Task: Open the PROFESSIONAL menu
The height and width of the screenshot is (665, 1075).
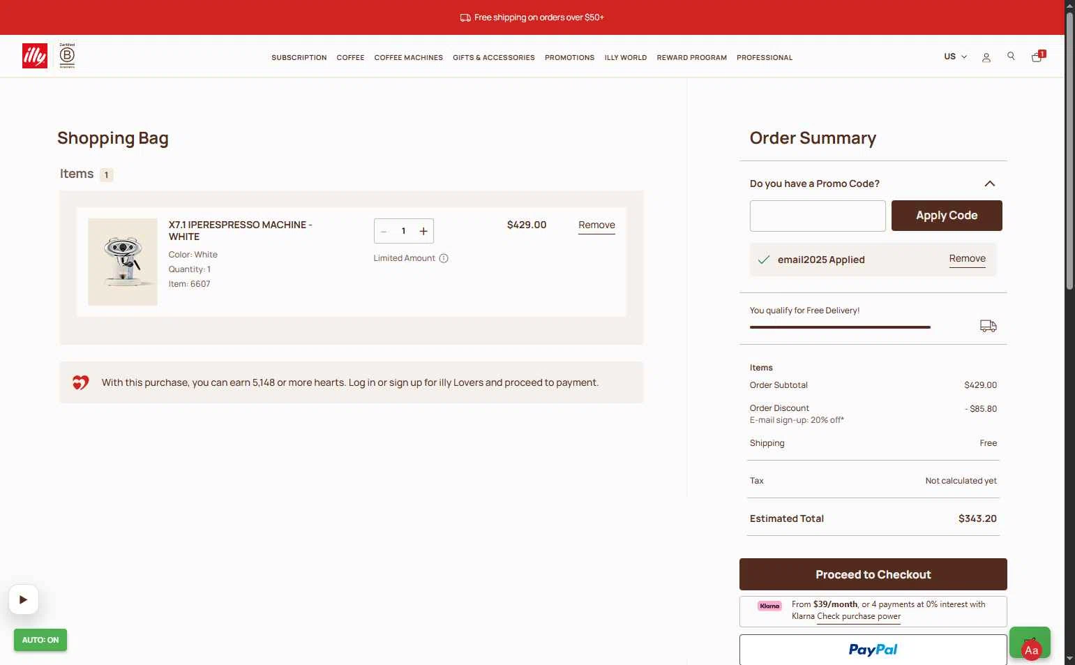Action: (x=765, y=58)
